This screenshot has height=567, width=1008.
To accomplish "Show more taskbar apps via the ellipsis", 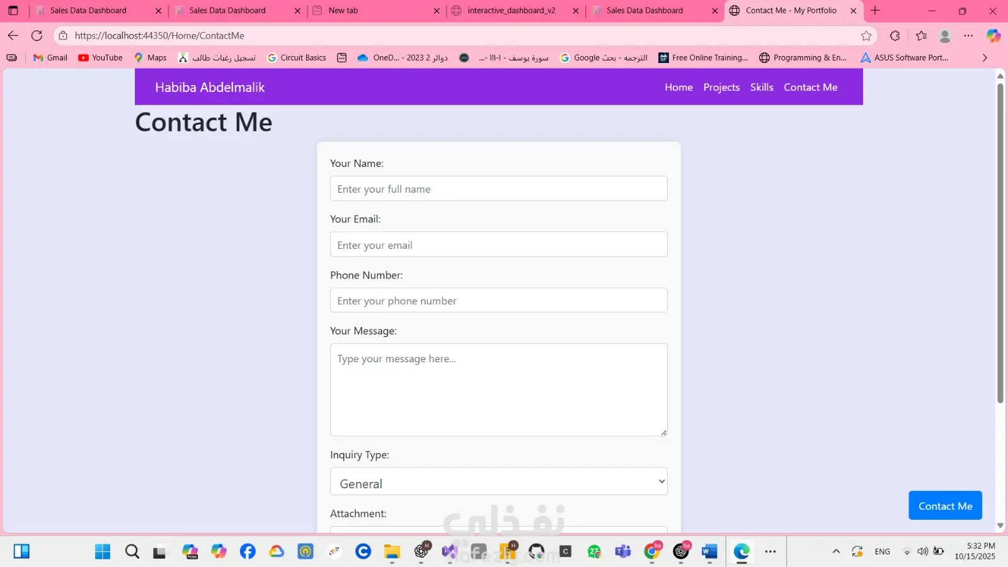I will pyautogui.click(x=770, y=552).
